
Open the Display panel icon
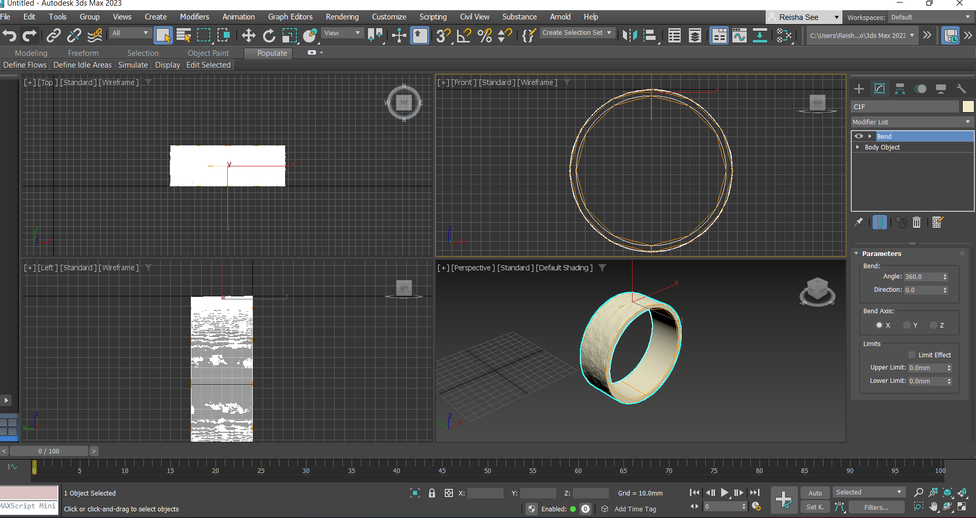941,89
